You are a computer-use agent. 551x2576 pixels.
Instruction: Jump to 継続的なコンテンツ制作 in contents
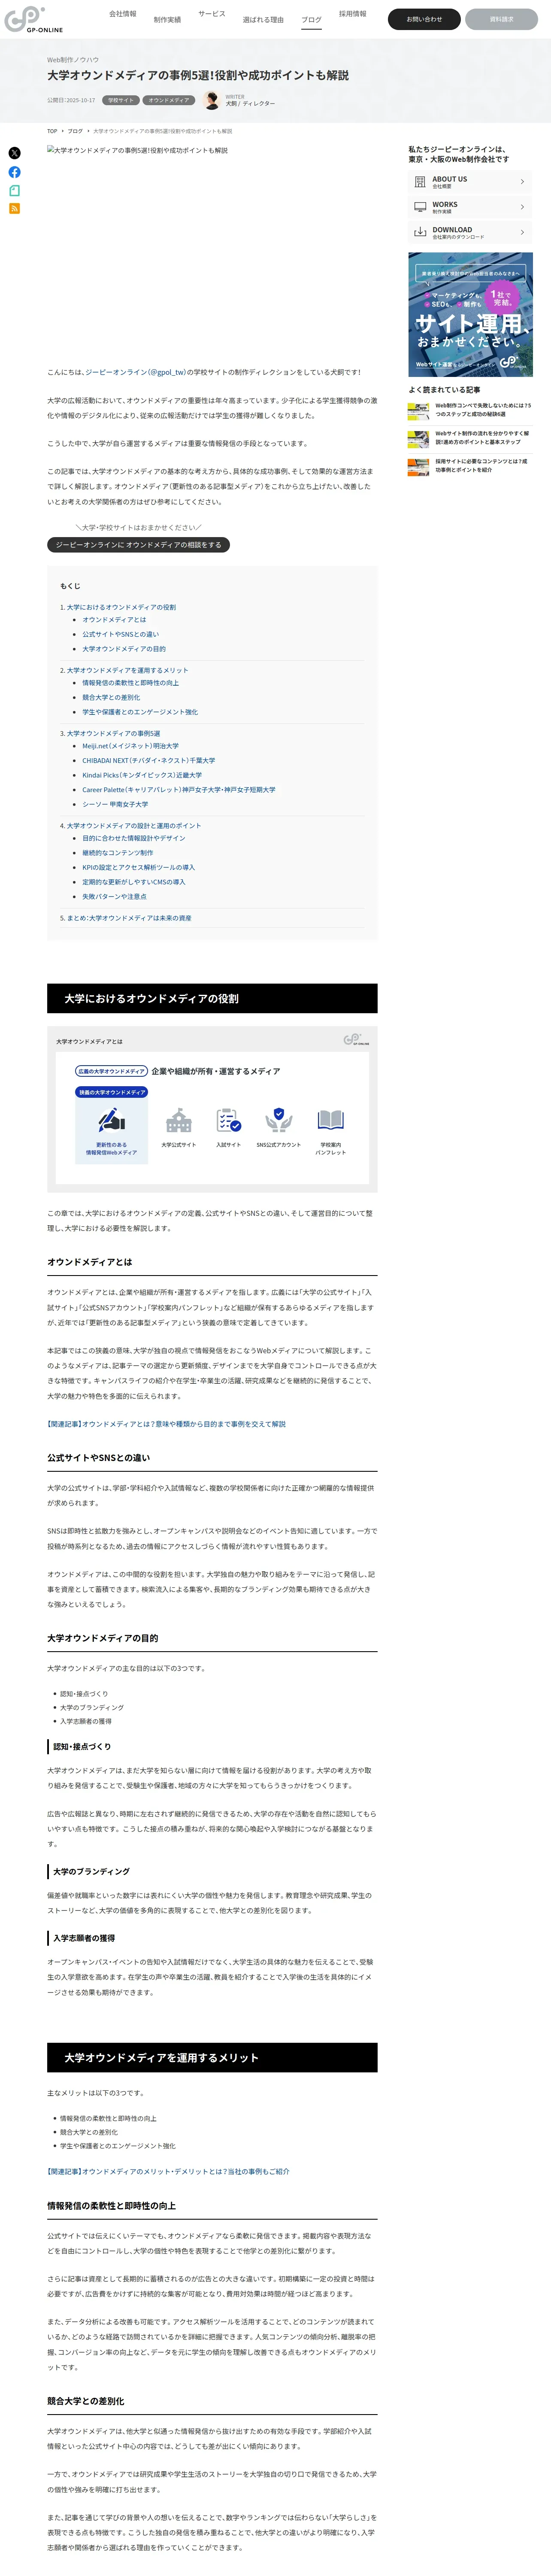(118, 853)
